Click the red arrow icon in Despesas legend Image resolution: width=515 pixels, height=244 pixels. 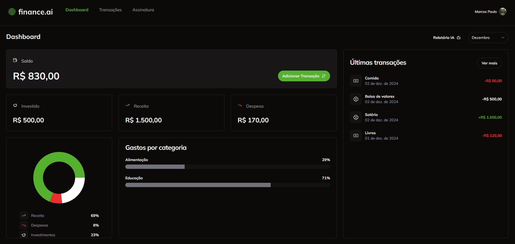click(24, 225)
